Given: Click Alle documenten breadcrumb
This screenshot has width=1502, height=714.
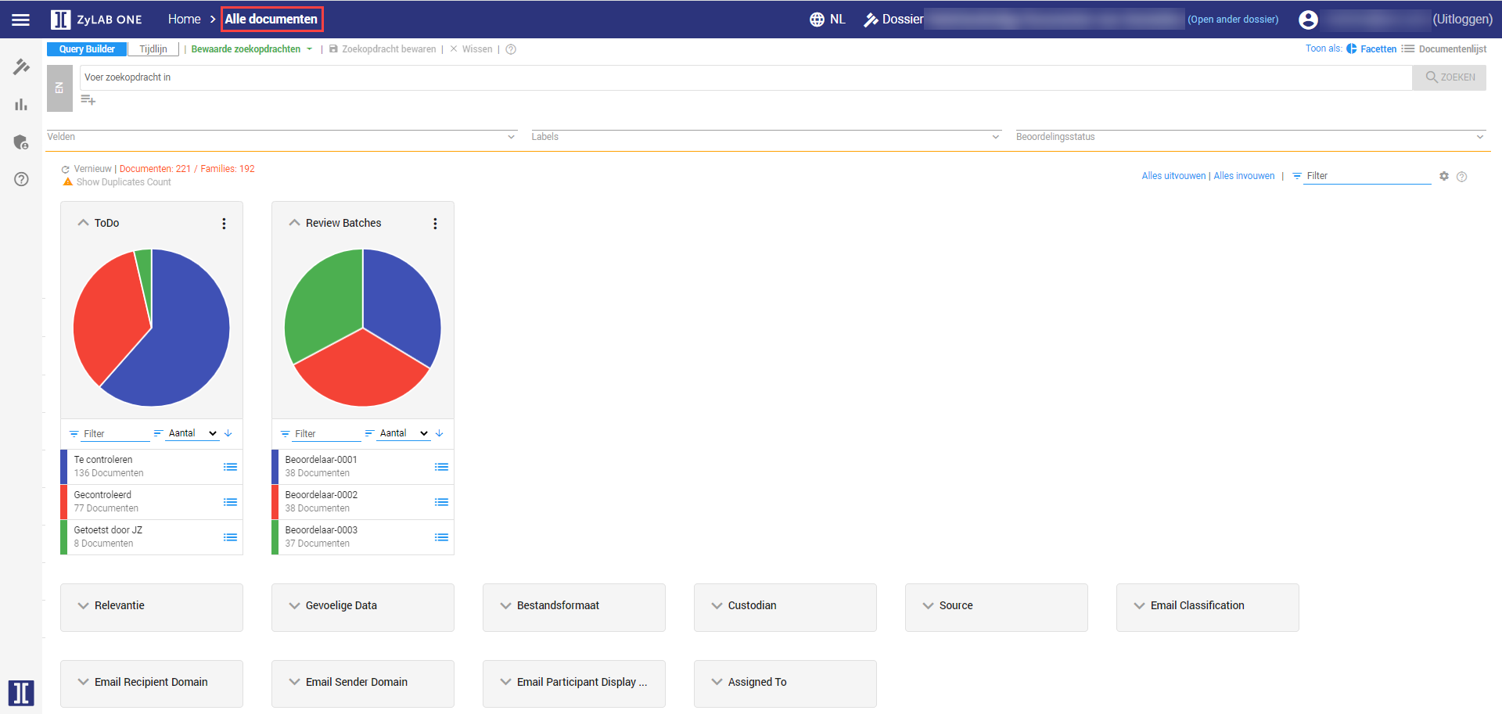Looking at the screenshot, I should 271,20.
